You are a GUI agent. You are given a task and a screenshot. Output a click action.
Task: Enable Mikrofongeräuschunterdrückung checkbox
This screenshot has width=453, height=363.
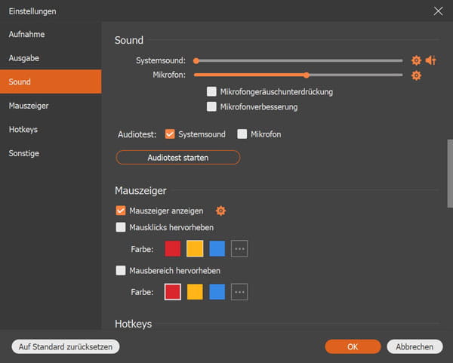(x=211, y=92)
